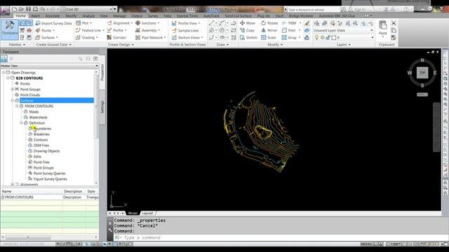
Task: Click the command line close X icon
Action: 110,223
